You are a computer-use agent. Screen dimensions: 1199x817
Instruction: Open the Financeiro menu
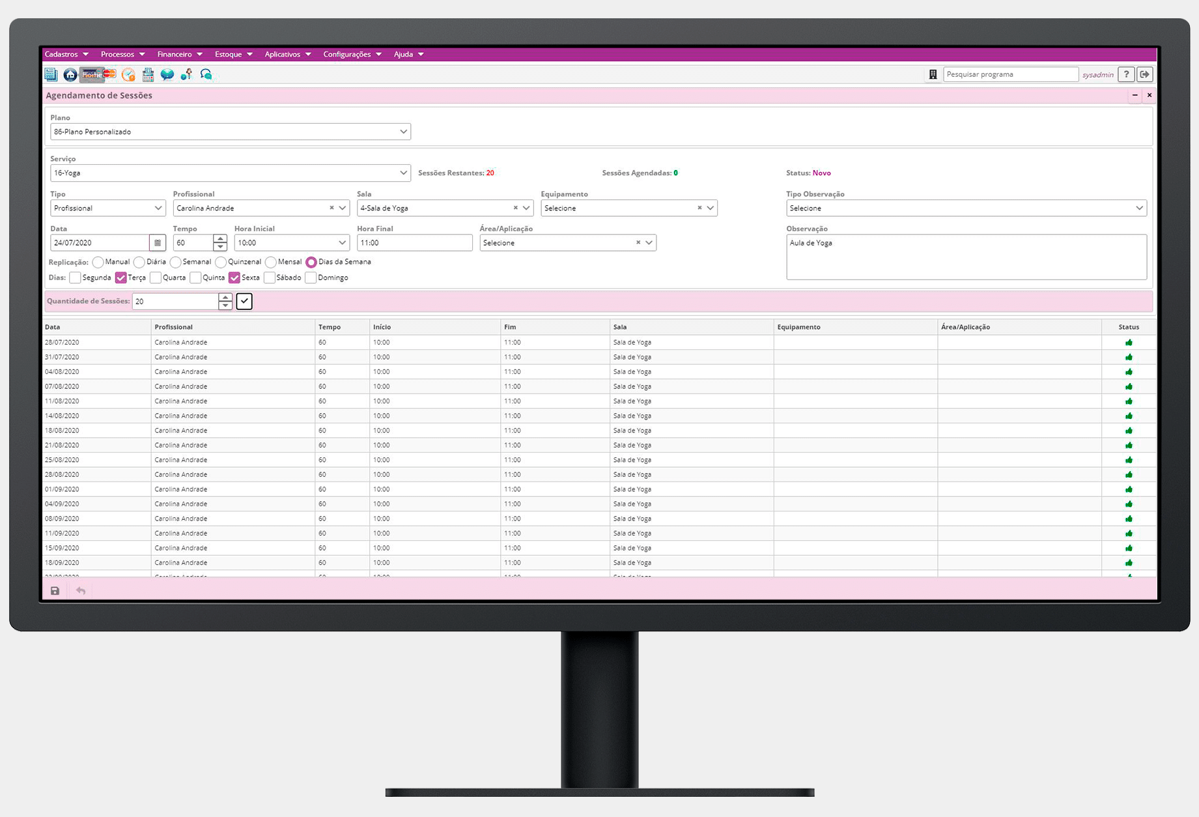[180, 54]
